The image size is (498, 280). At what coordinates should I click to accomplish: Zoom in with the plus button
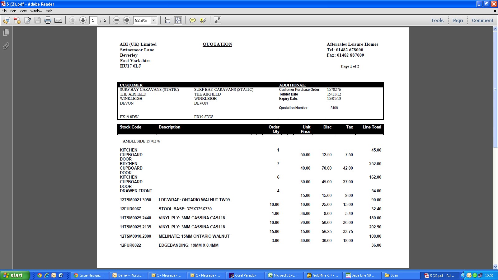(127, 21)
